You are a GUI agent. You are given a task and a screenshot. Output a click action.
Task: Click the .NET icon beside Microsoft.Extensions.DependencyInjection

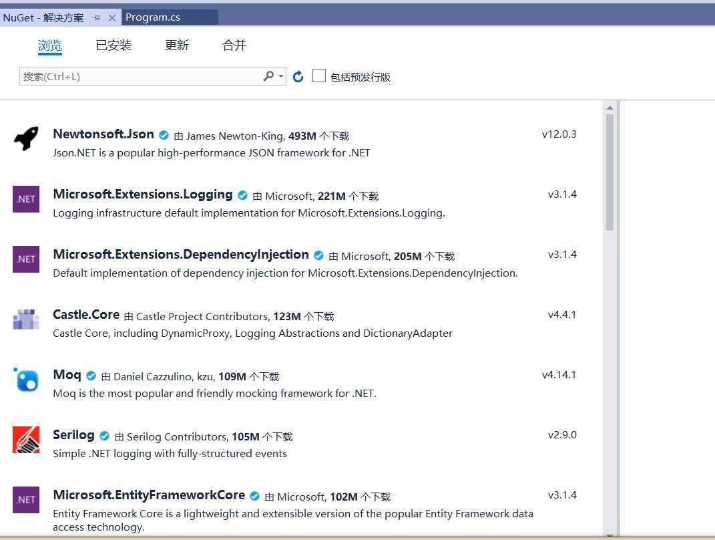pos(26,259)
